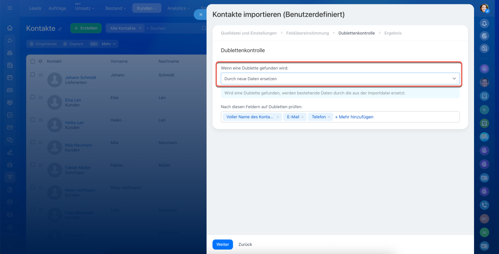
Task: Open the hamburger main menu
Action: (x=10, y=8)
